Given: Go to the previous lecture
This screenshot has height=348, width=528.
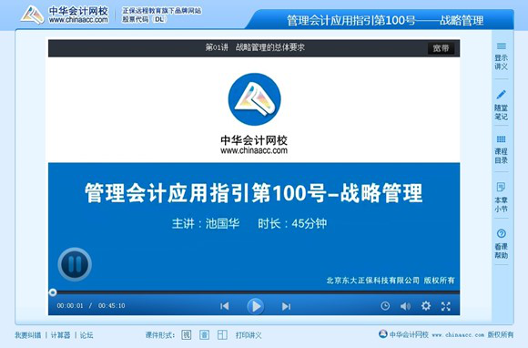Looking at the screenshot, I should point(225,306).
